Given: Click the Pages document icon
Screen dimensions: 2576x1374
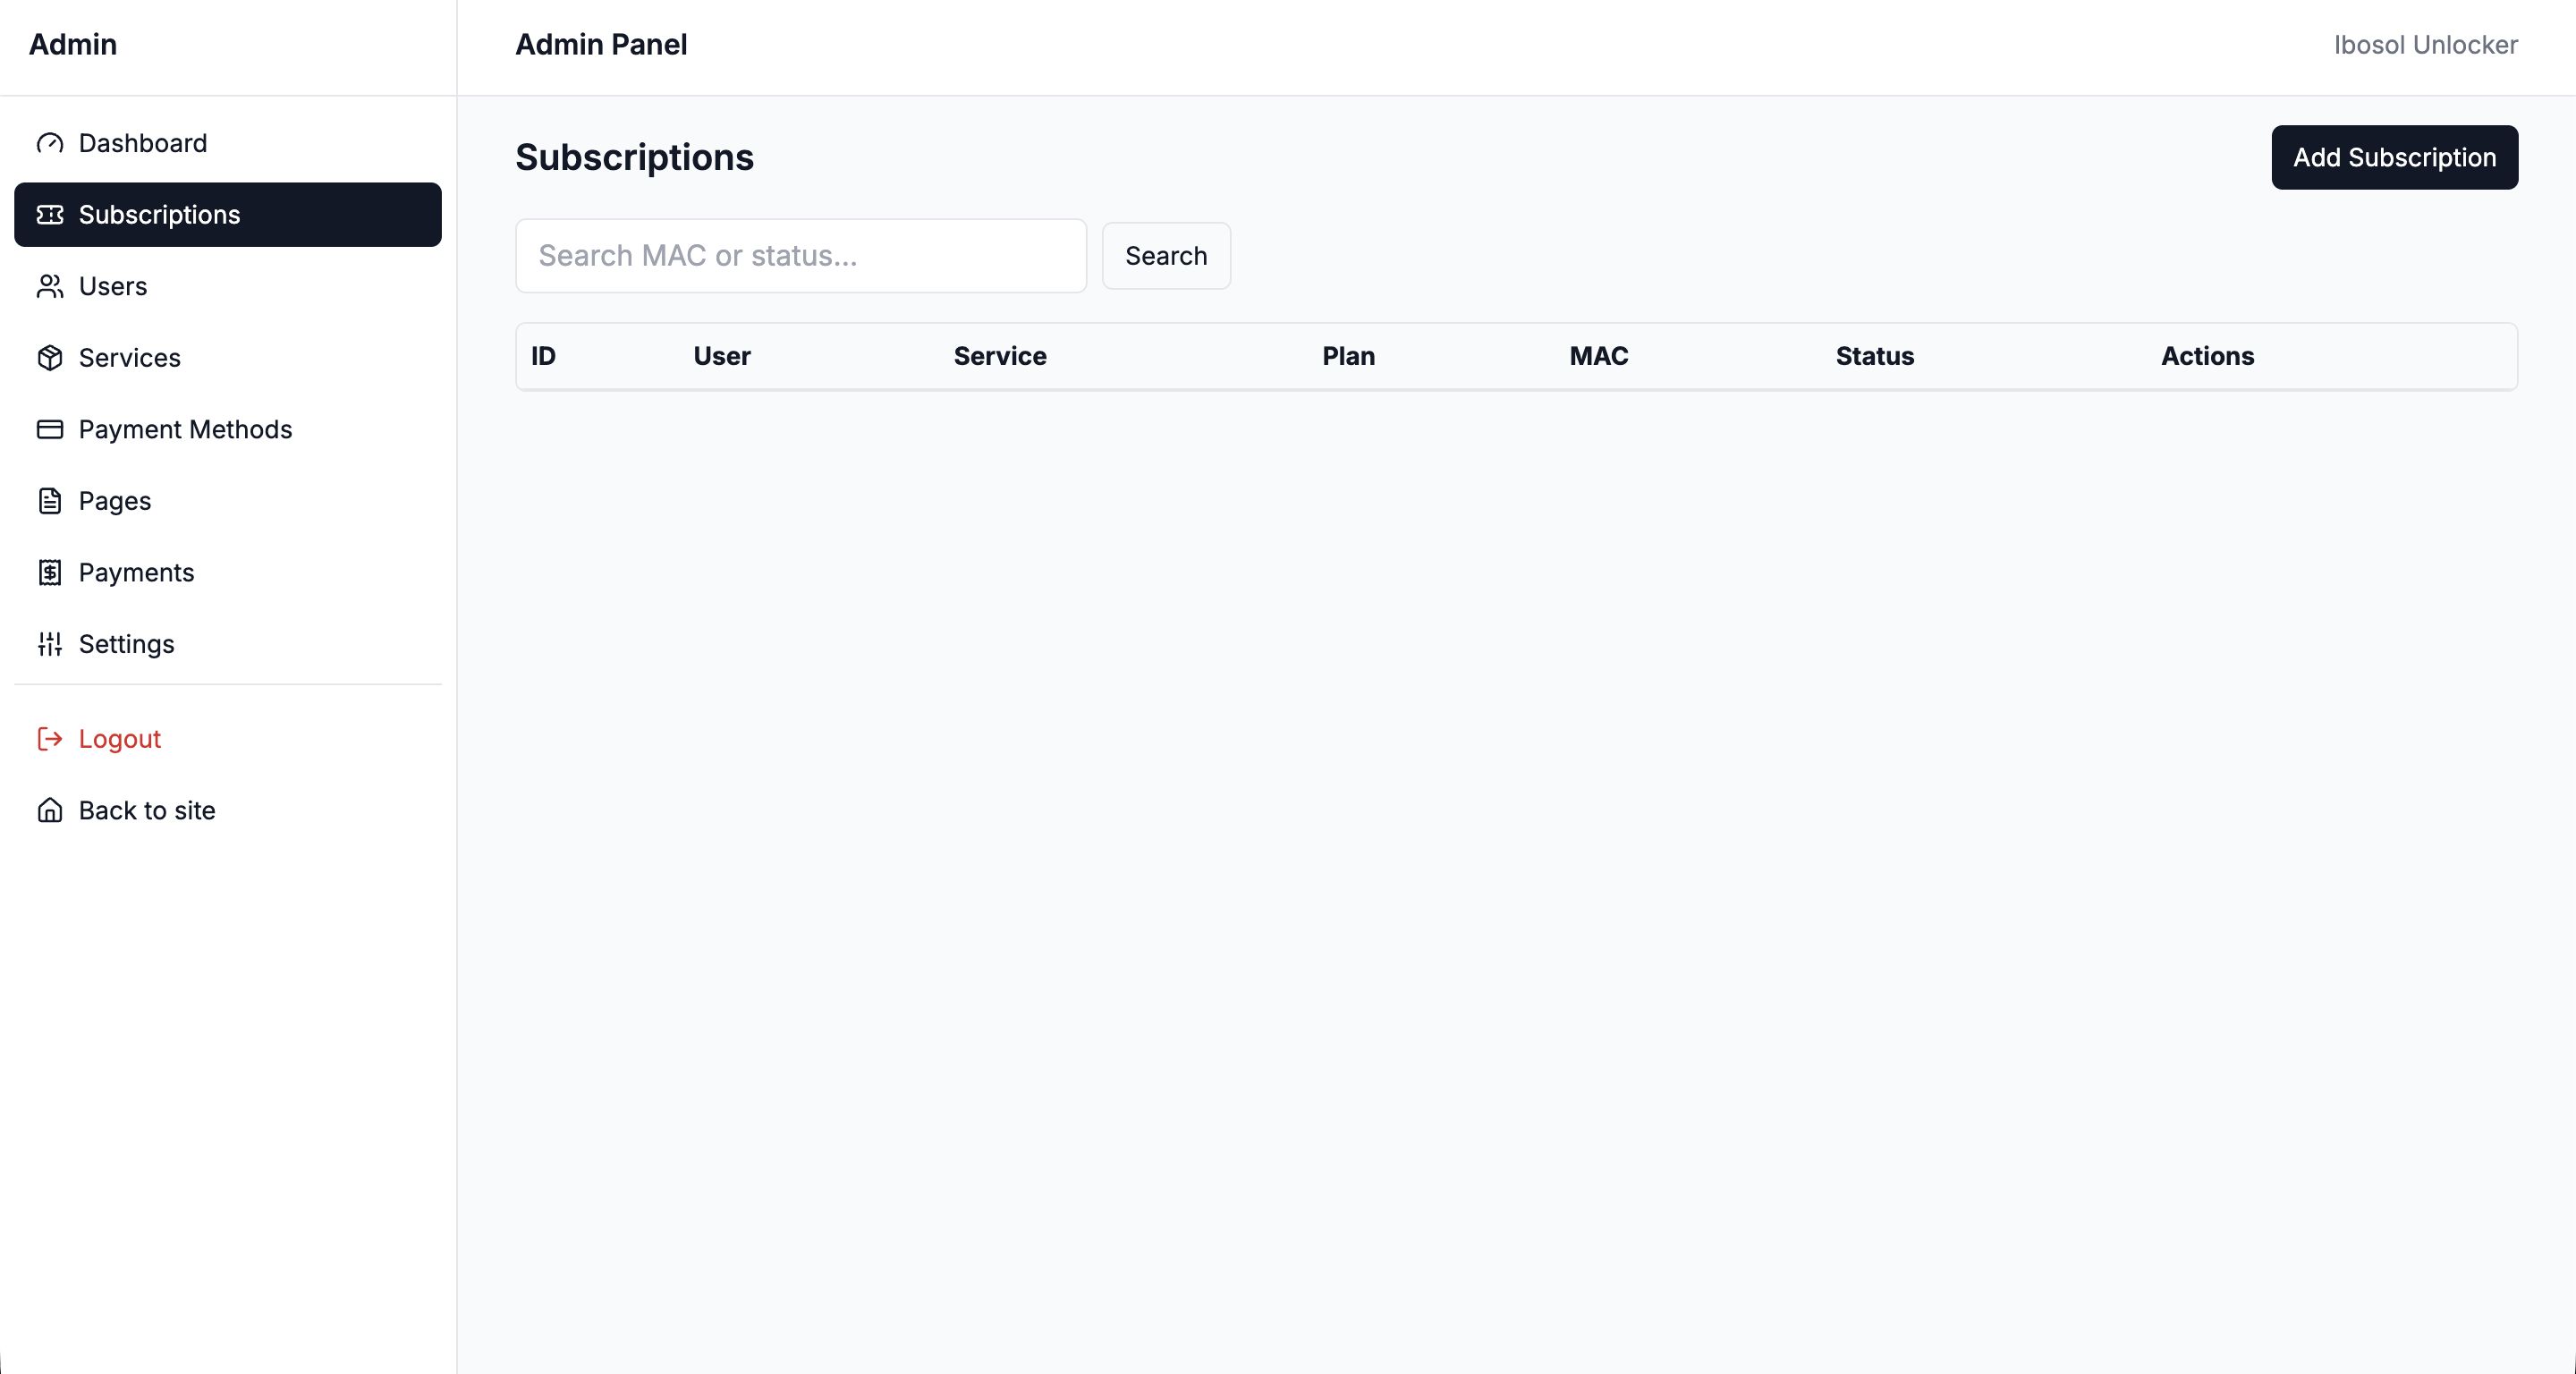Looking at the screenshot, I should 50,501.
